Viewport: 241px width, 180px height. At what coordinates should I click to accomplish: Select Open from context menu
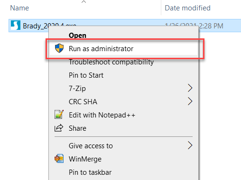pyautogui.click(x=77, y=36)
